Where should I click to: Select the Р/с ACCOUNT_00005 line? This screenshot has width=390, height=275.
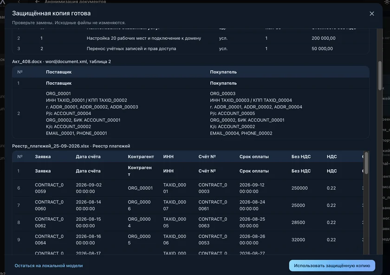232,113
